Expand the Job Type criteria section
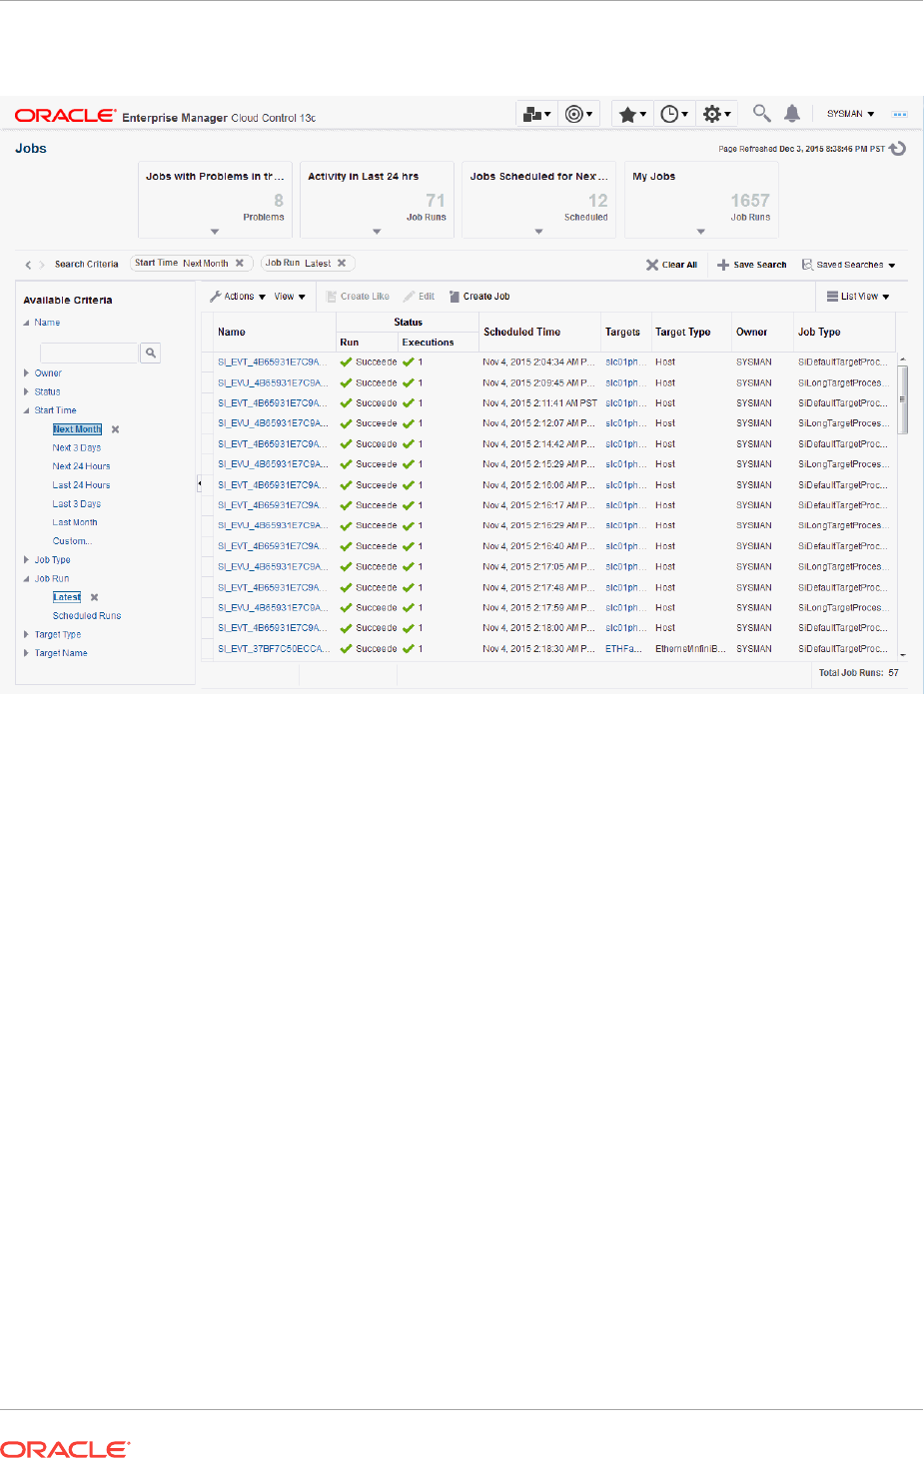 click(x=27, y=560)
